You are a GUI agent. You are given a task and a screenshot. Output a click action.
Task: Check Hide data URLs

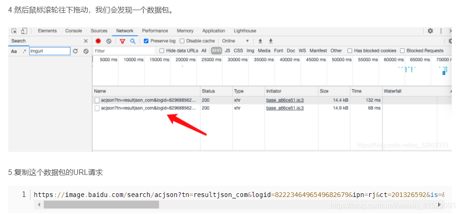point(162,51)
